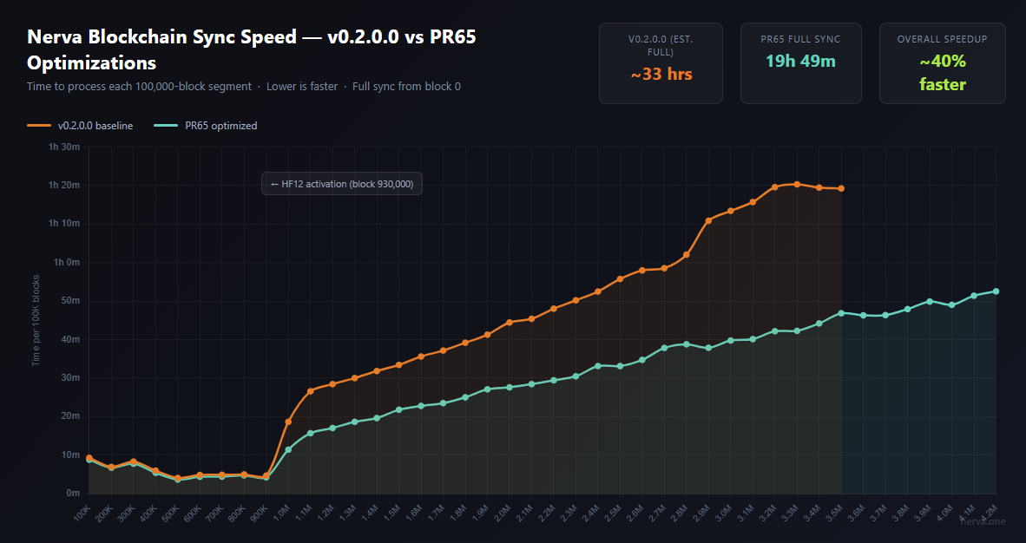This screenshot has width=1026, height=543.
Task: Click the '0m' y-axis label
Action: pyautogui.click(x=73, y=494)
